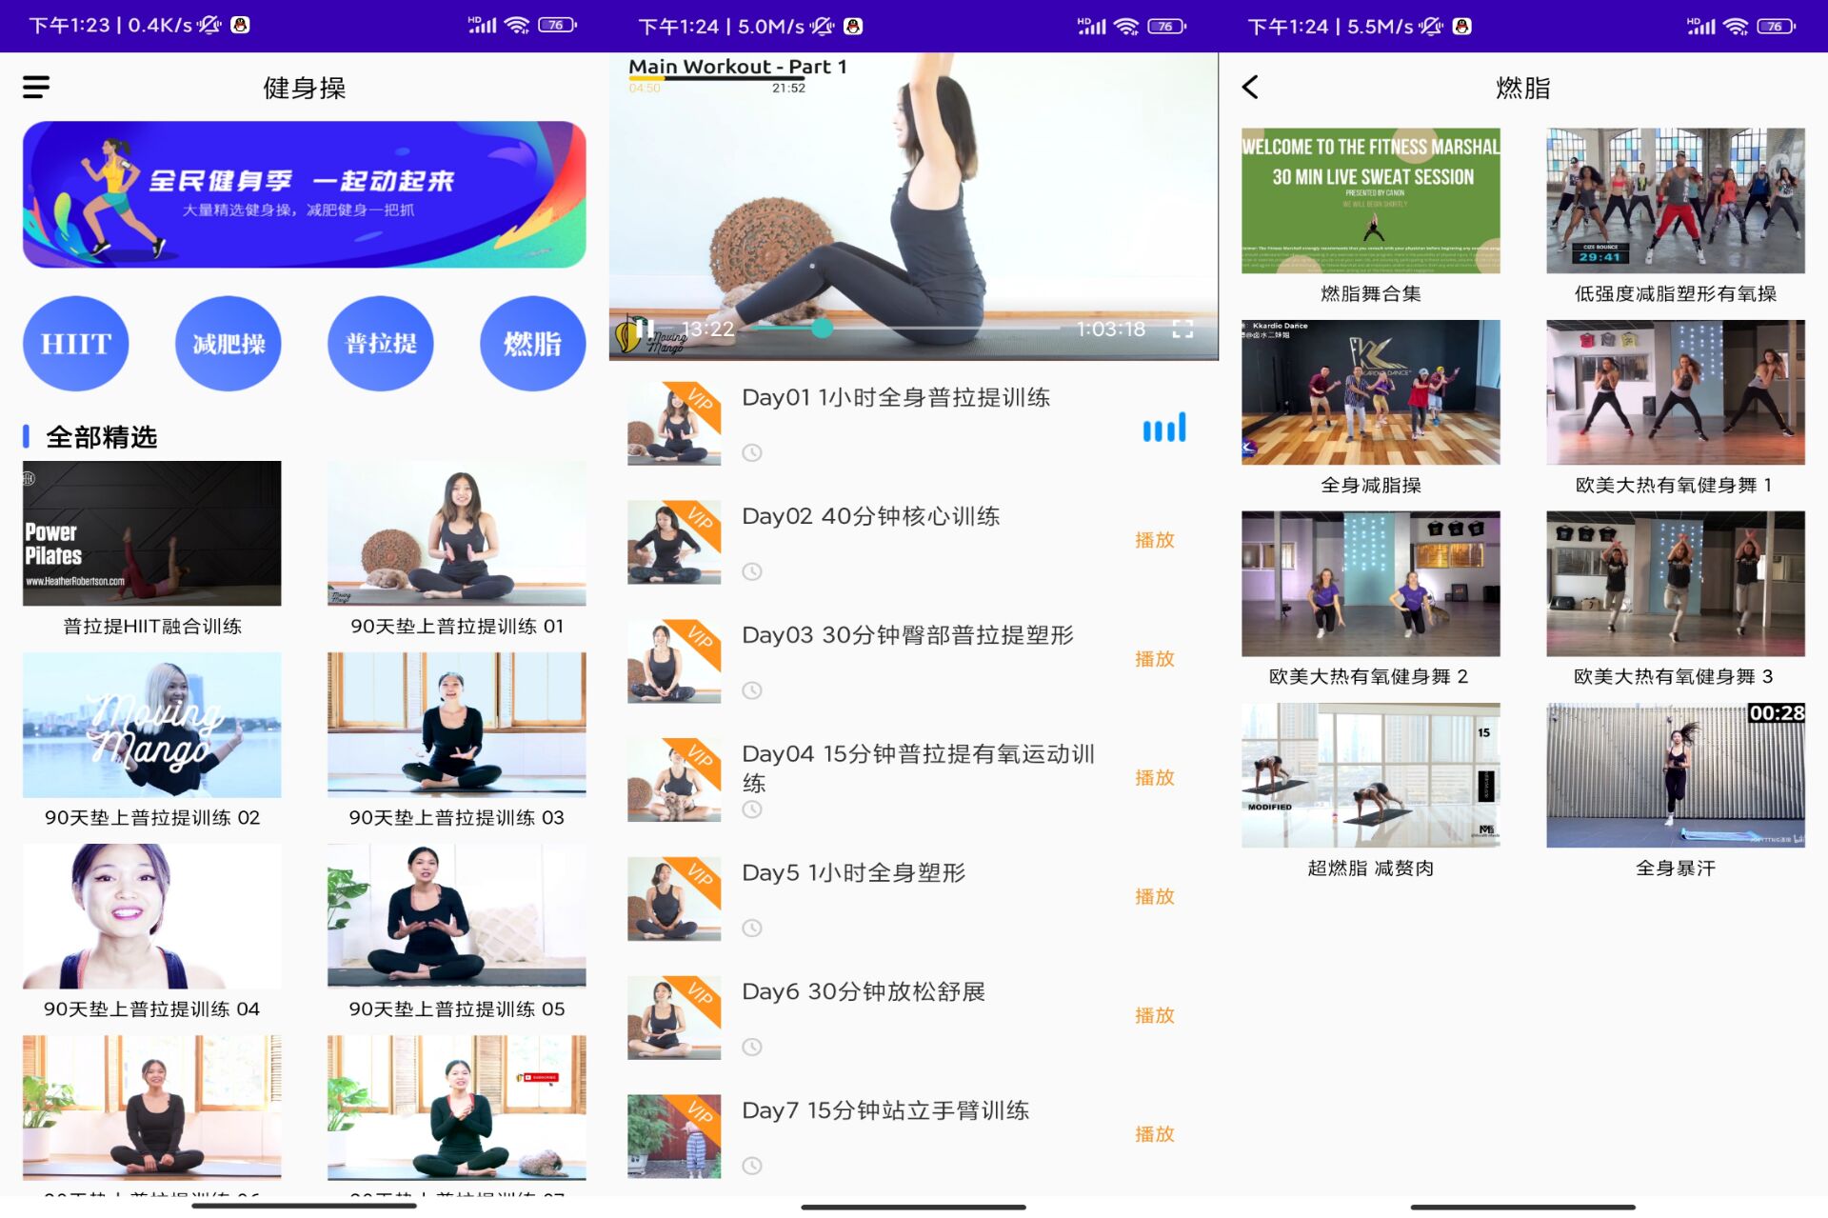Click the clock icon under Day02

point(752,571)
